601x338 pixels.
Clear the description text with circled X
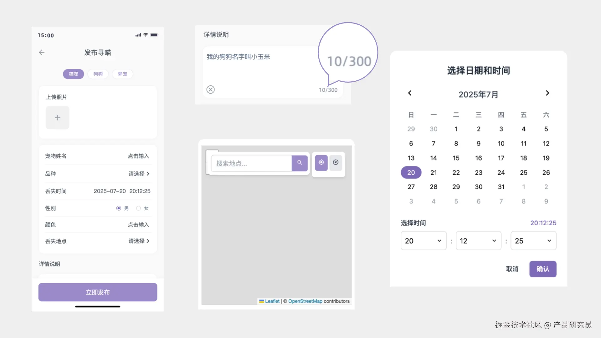tap(211, 90)
